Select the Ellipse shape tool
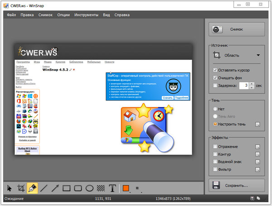 [x=89, y=188]
